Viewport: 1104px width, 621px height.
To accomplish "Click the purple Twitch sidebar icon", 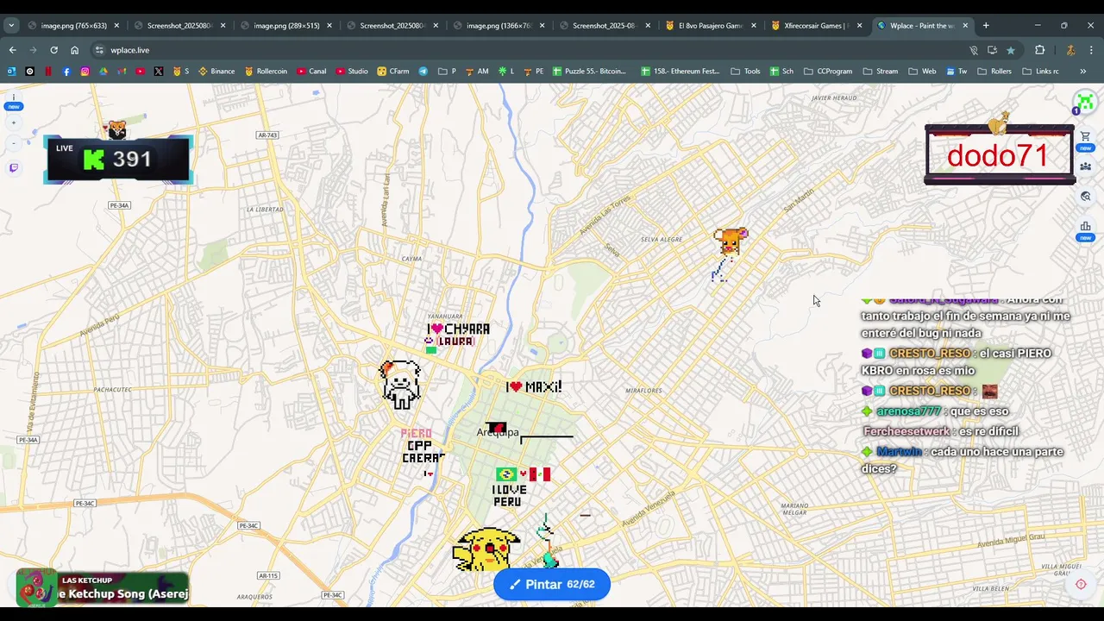I will (x=13, y=168).
